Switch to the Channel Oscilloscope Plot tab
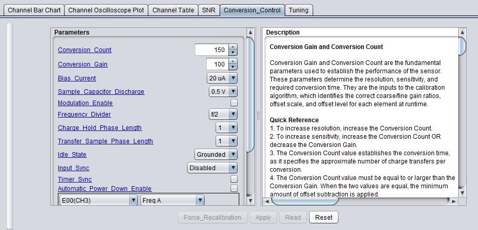Screen dimensions: 478x230 (x=106, y=10)
